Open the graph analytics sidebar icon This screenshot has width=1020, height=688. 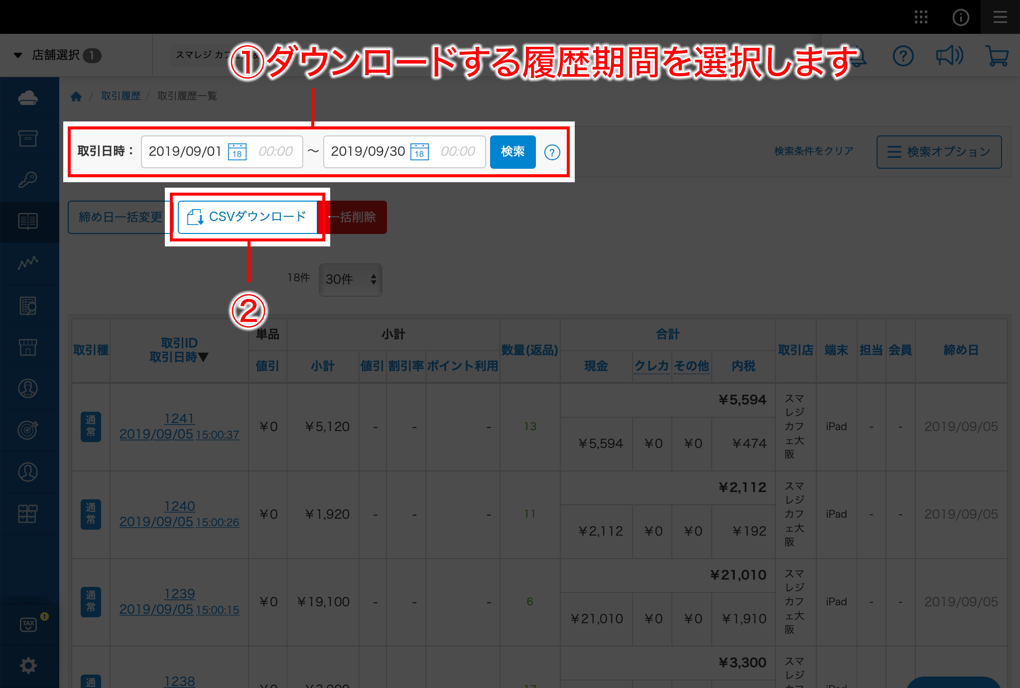[x=28, y=262]
